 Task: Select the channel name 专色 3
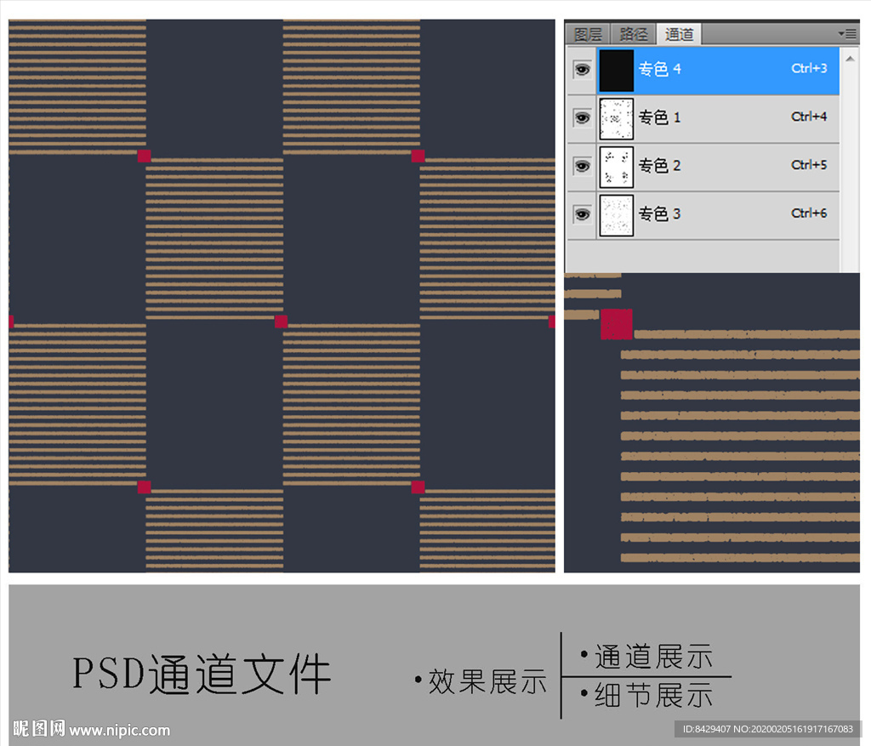click(x=660, y=214)
